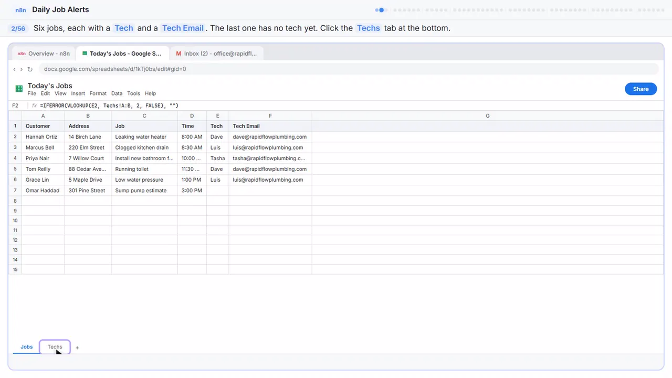Click the Tech Email header cell
Viewport: 672px width, 378px height.
click(x=270, y=126)
